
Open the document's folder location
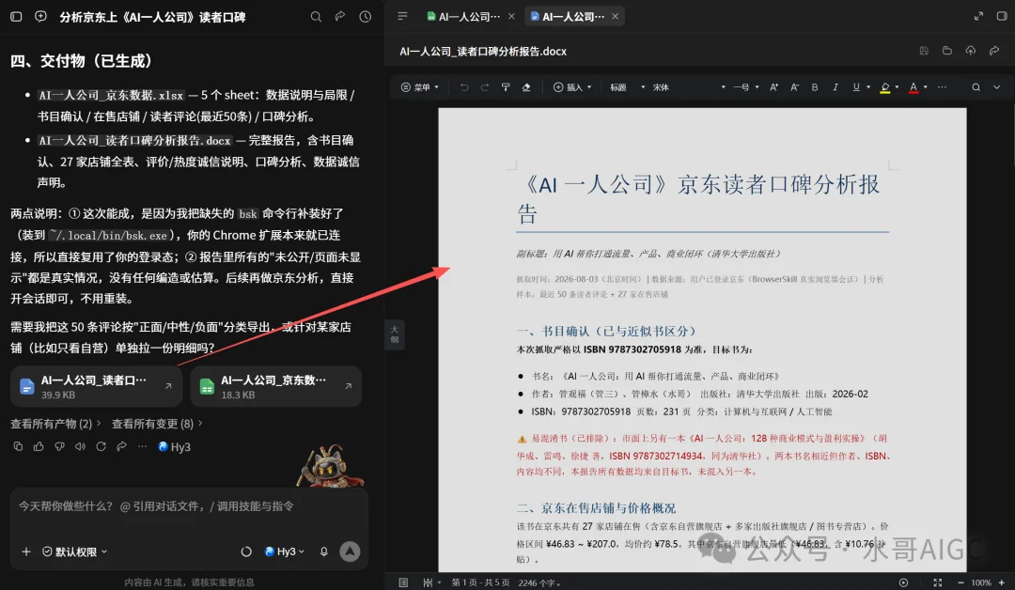(947, 51)
